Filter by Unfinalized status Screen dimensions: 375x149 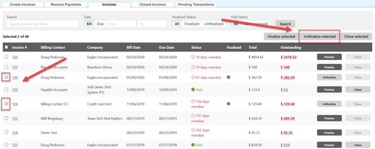[x=214, y=24]
